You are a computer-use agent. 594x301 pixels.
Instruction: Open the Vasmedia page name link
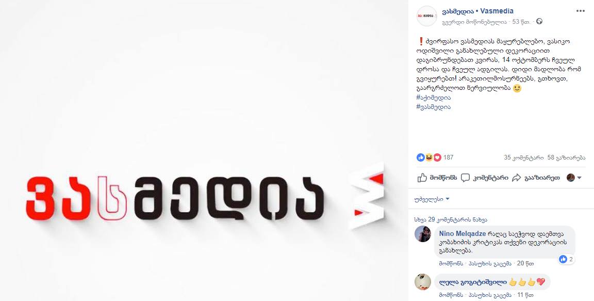pos(477,11)
